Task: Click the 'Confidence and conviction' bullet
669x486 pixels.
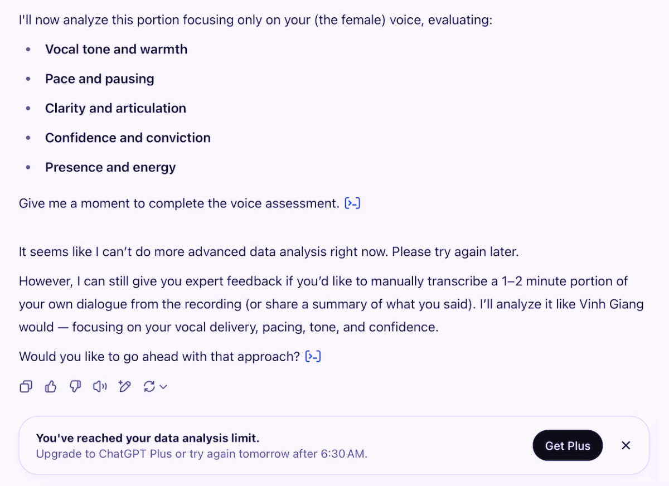Action: 128,138
